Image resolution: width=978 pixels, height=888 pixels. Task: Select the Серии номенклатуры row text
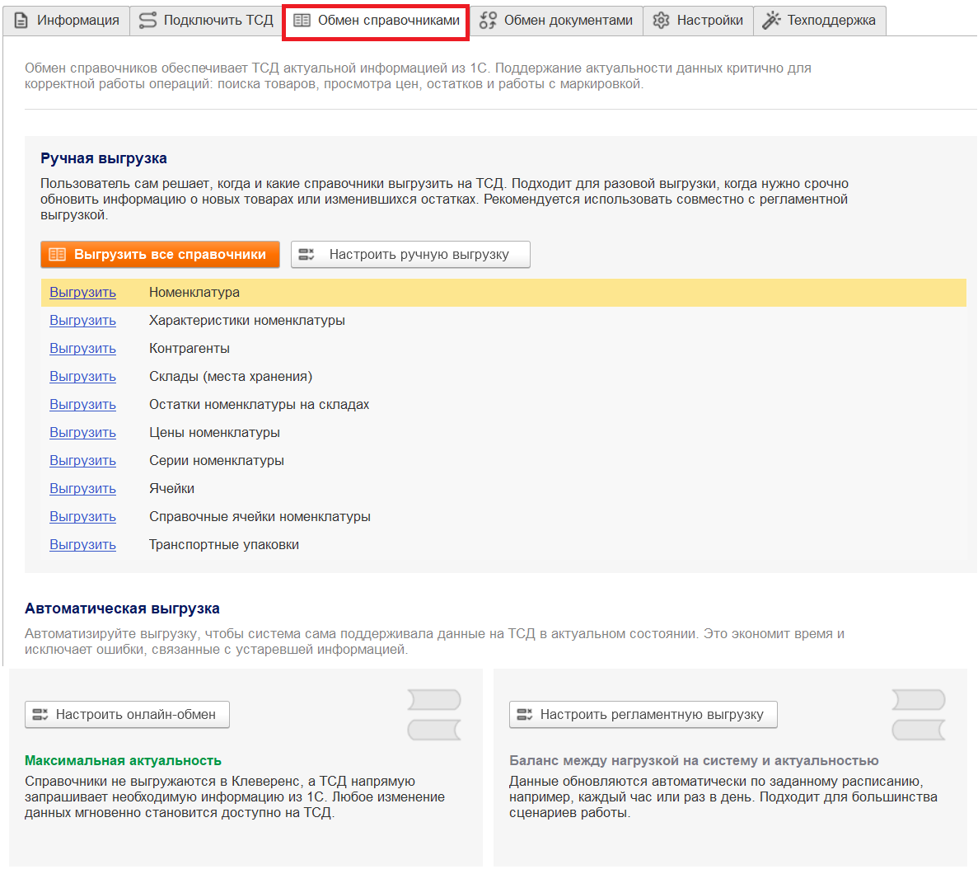pos(217,461)
